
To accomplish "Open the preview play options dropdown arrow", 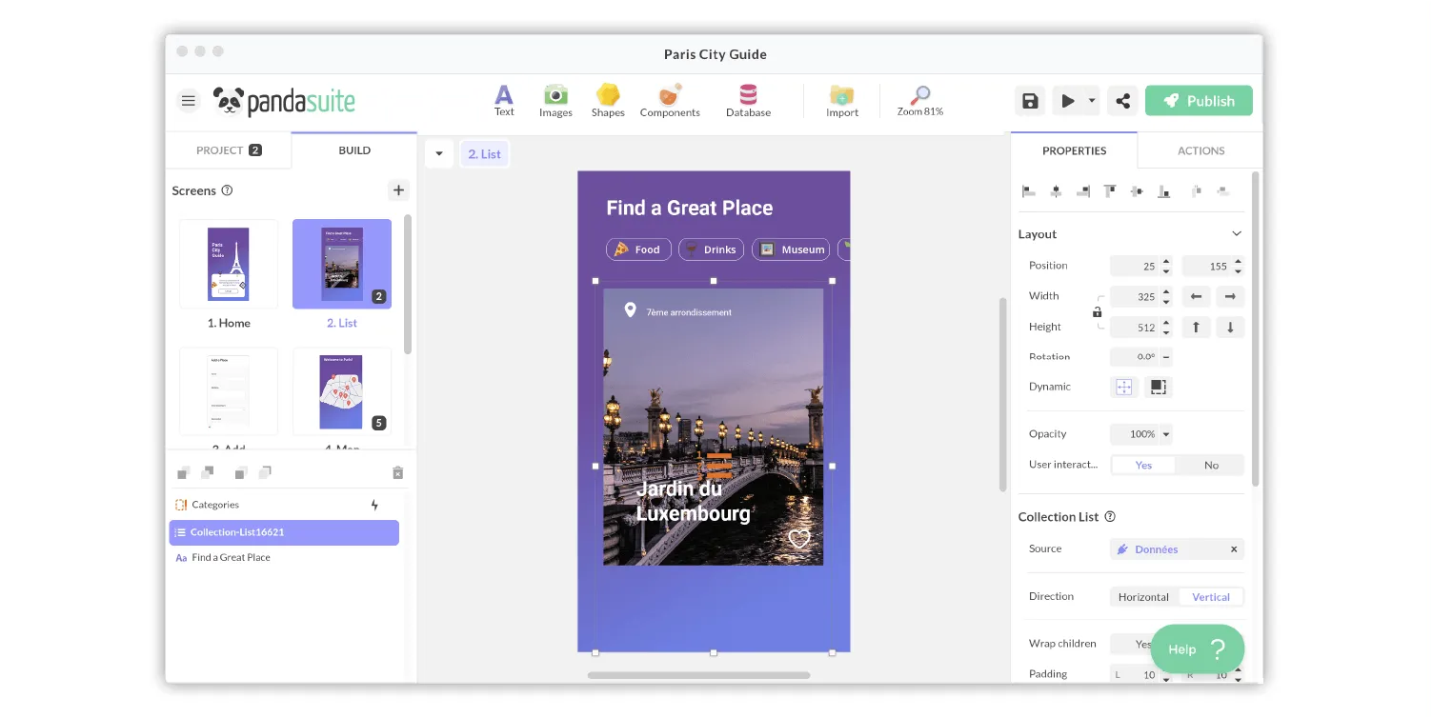I will 1092,101.
